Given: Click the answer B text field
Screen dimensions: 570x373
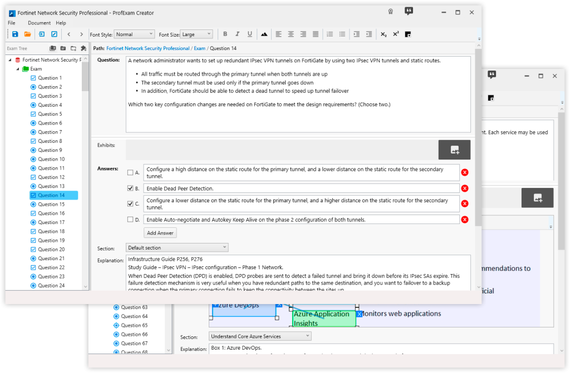Looking at the screenshot, I should pyautogui.click(x=301, y=188).
